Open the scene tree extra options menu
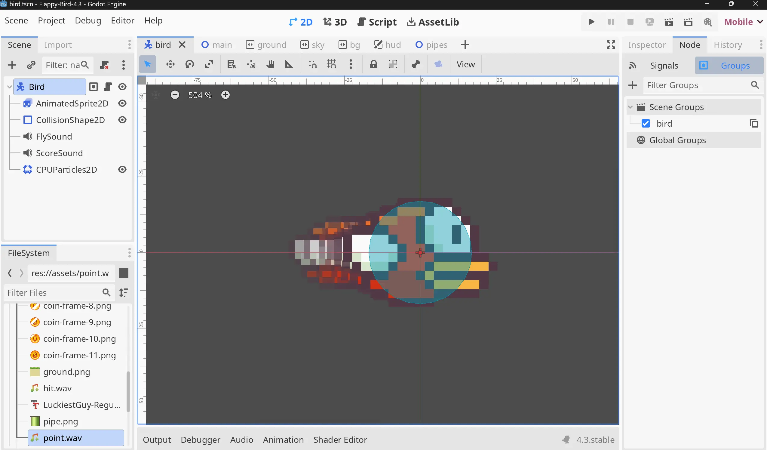767x450 pixels. [x=123, y=65]
